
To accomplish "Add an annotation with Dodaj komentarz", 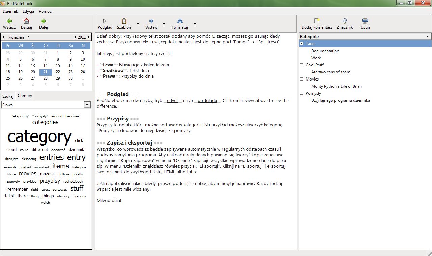I will pos(316,24).
